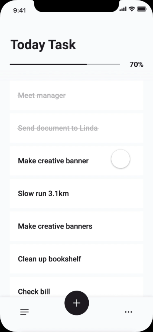Click the Make creative banner task text
The height and width of the screenshot is (332, 153).
pyautogui.click(x=53, y=161)
